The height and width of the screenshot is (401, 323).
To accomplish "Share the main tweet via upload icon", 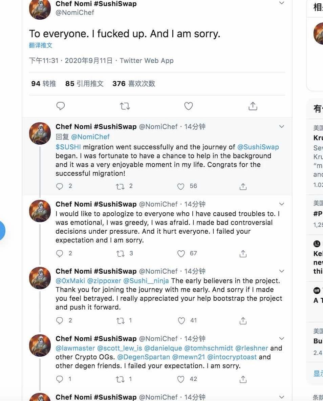I will point(253,106).
